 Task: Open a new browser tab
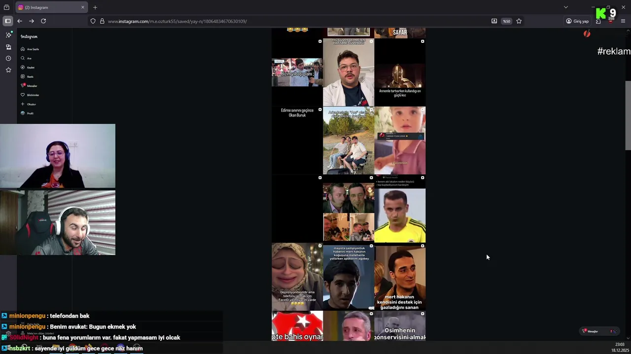(x=95, y=7)
